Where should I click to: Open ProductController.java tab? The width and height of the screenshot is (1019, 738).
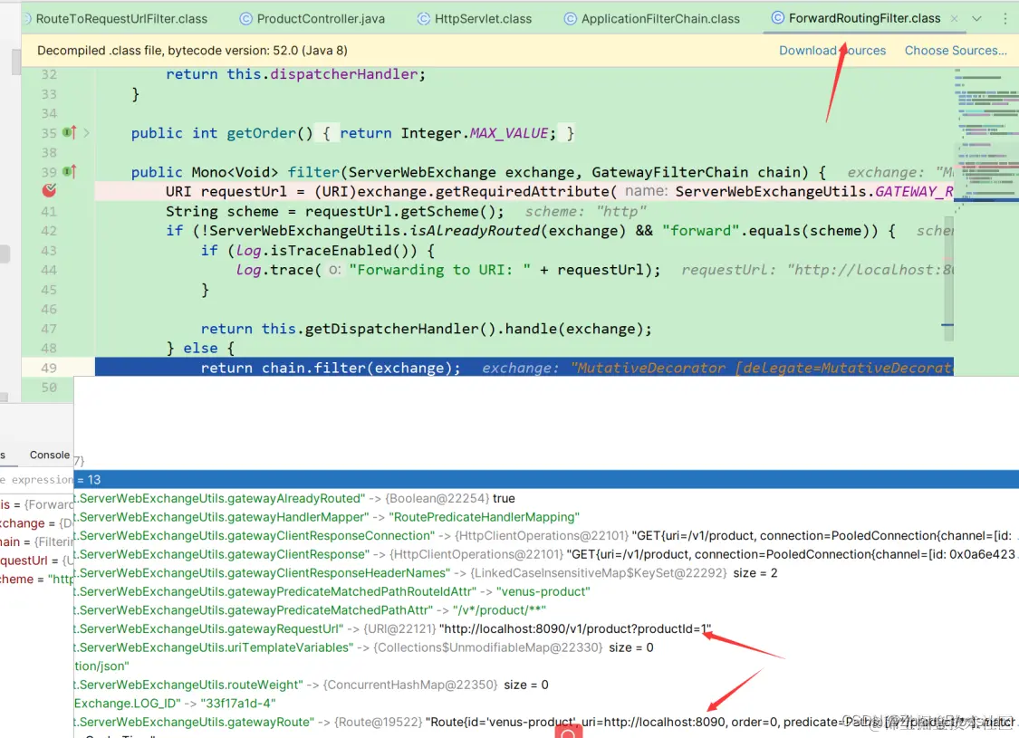coord(312,19)
